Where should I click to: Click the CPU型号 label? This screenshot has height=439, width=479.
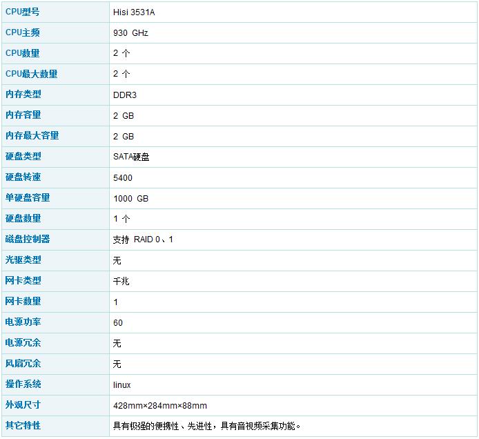(23, 12)
